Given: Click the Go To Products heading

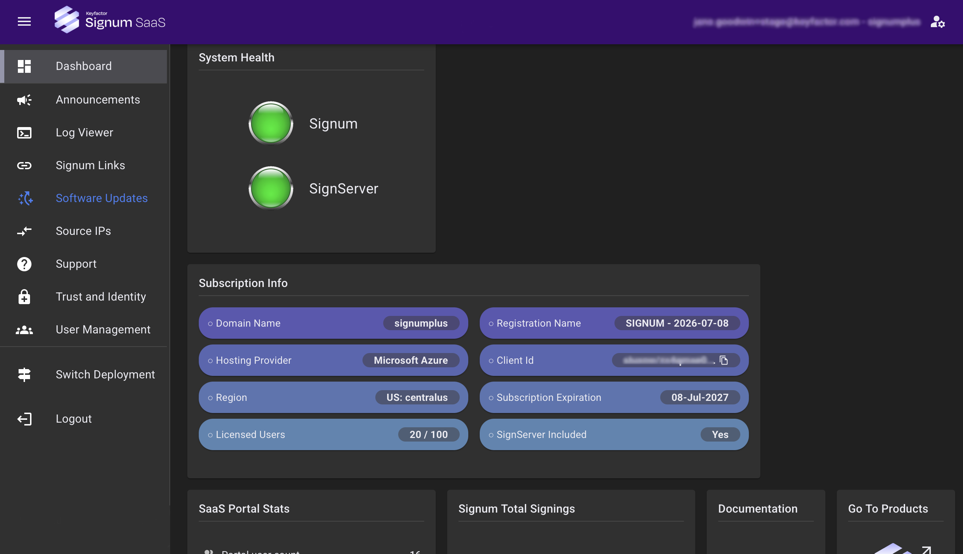Looking at the screenshot, I should tap(888, 509).
